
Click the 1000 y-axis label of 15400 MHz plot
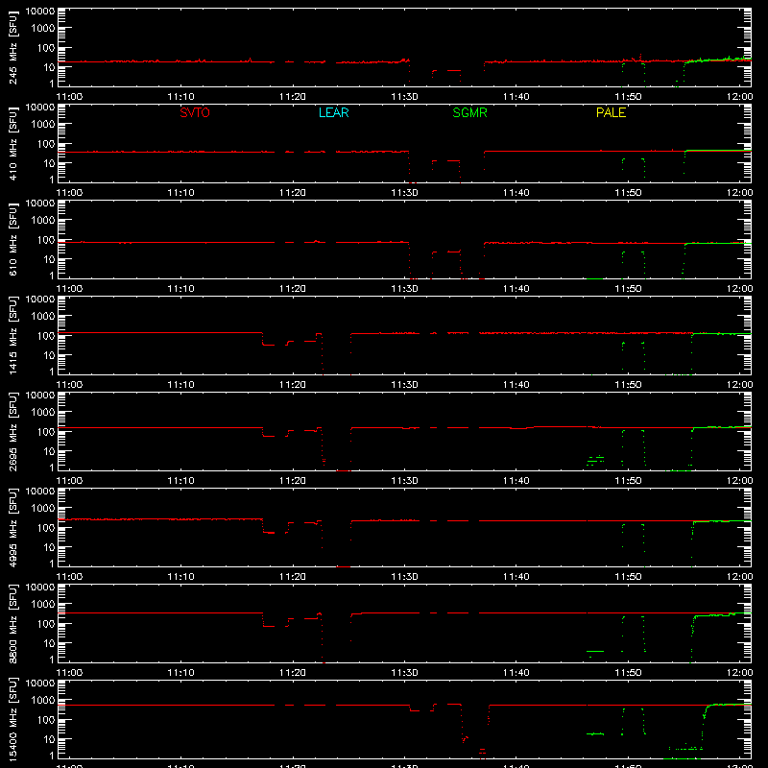pyautogui.click(x=43, y=701)
